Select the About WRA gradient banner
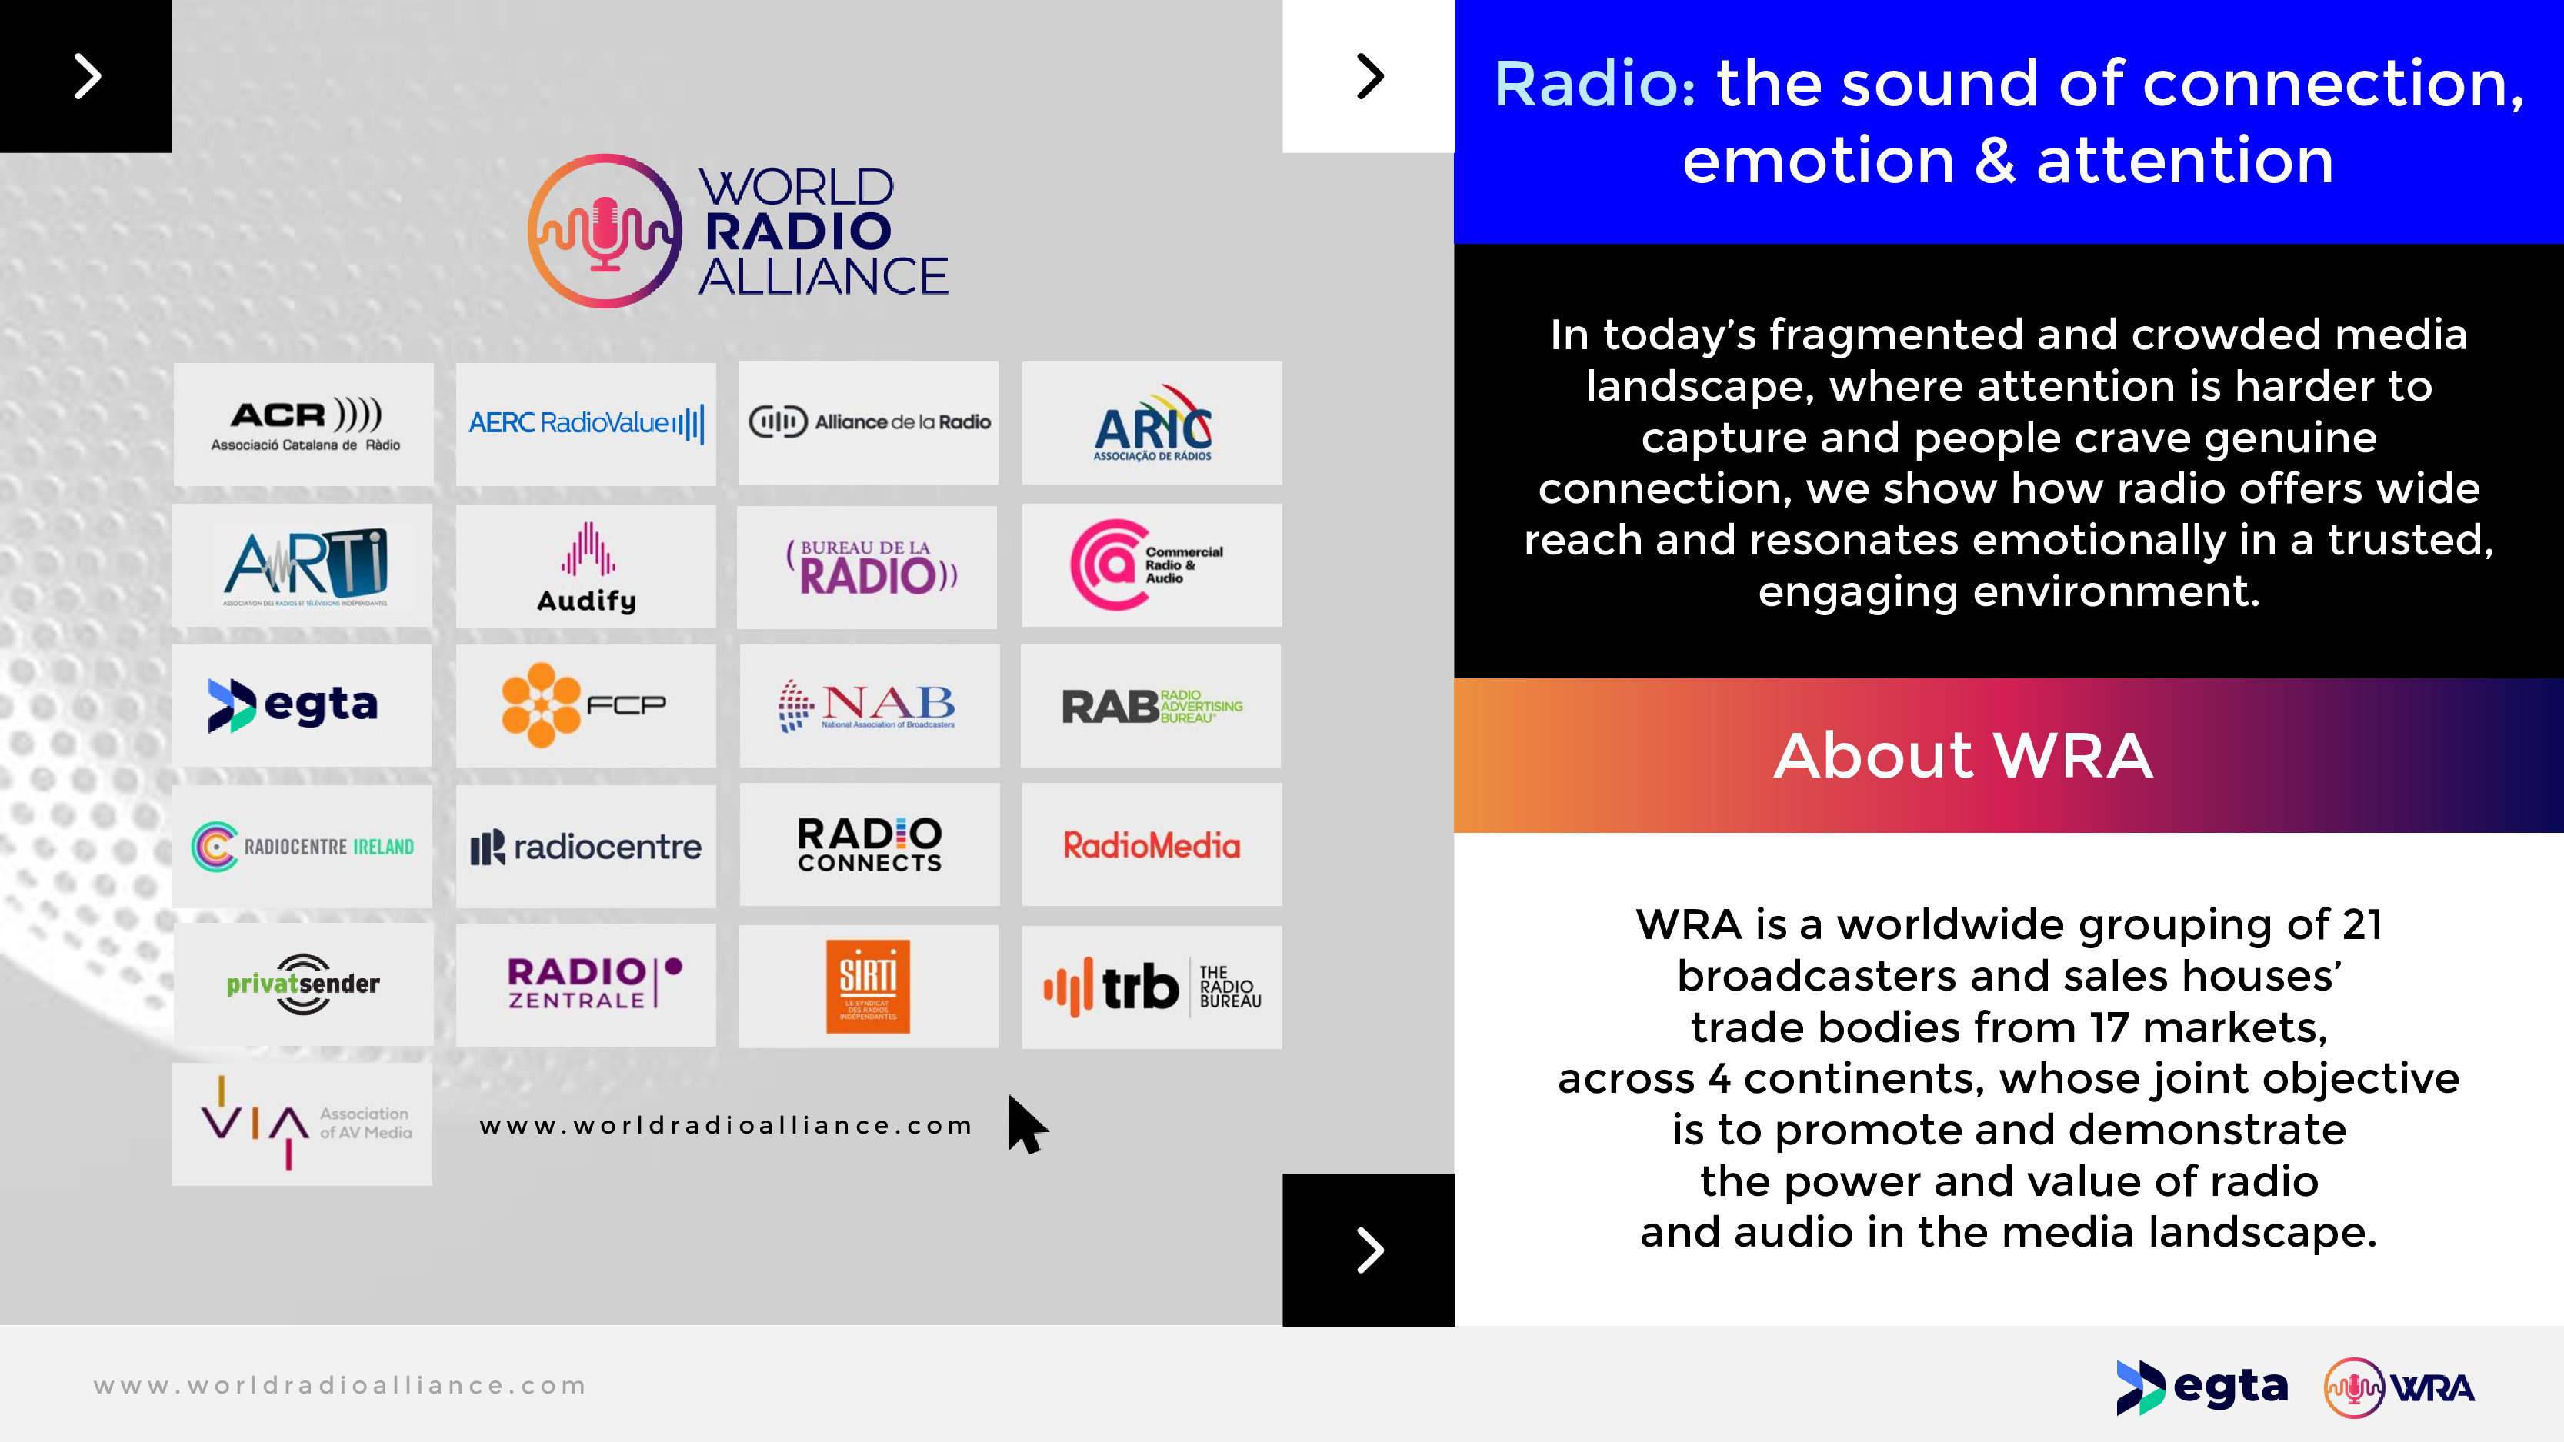 tap(2009, 755)
